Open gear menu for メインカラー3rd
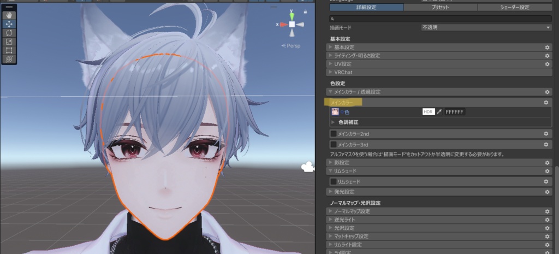The image size is (559, 254). pos(546,145)
